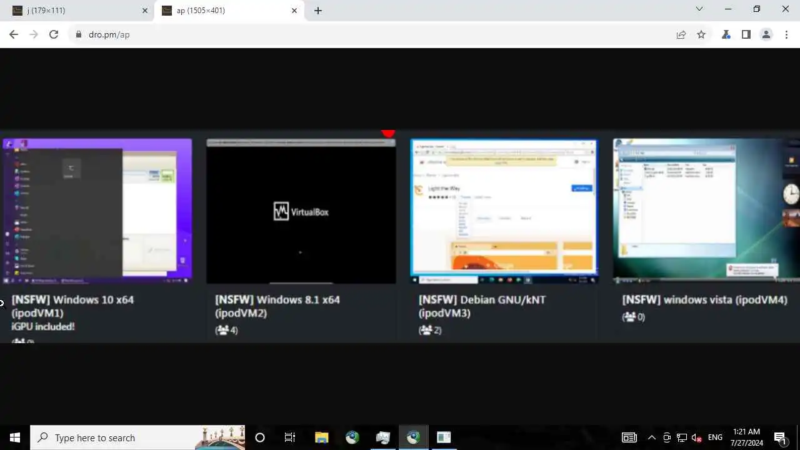Open the tab search chevron
Screen dimensions: 800x450
pos(699,9)
